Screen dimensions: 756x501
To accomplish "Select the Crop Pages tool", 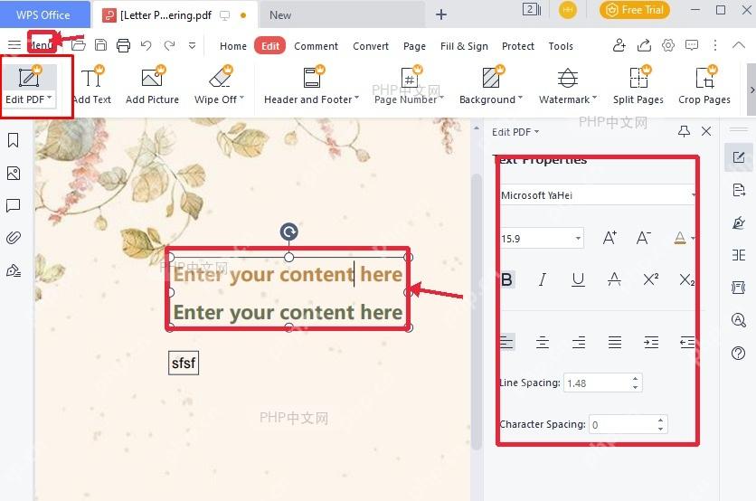I will click(704, 86).
